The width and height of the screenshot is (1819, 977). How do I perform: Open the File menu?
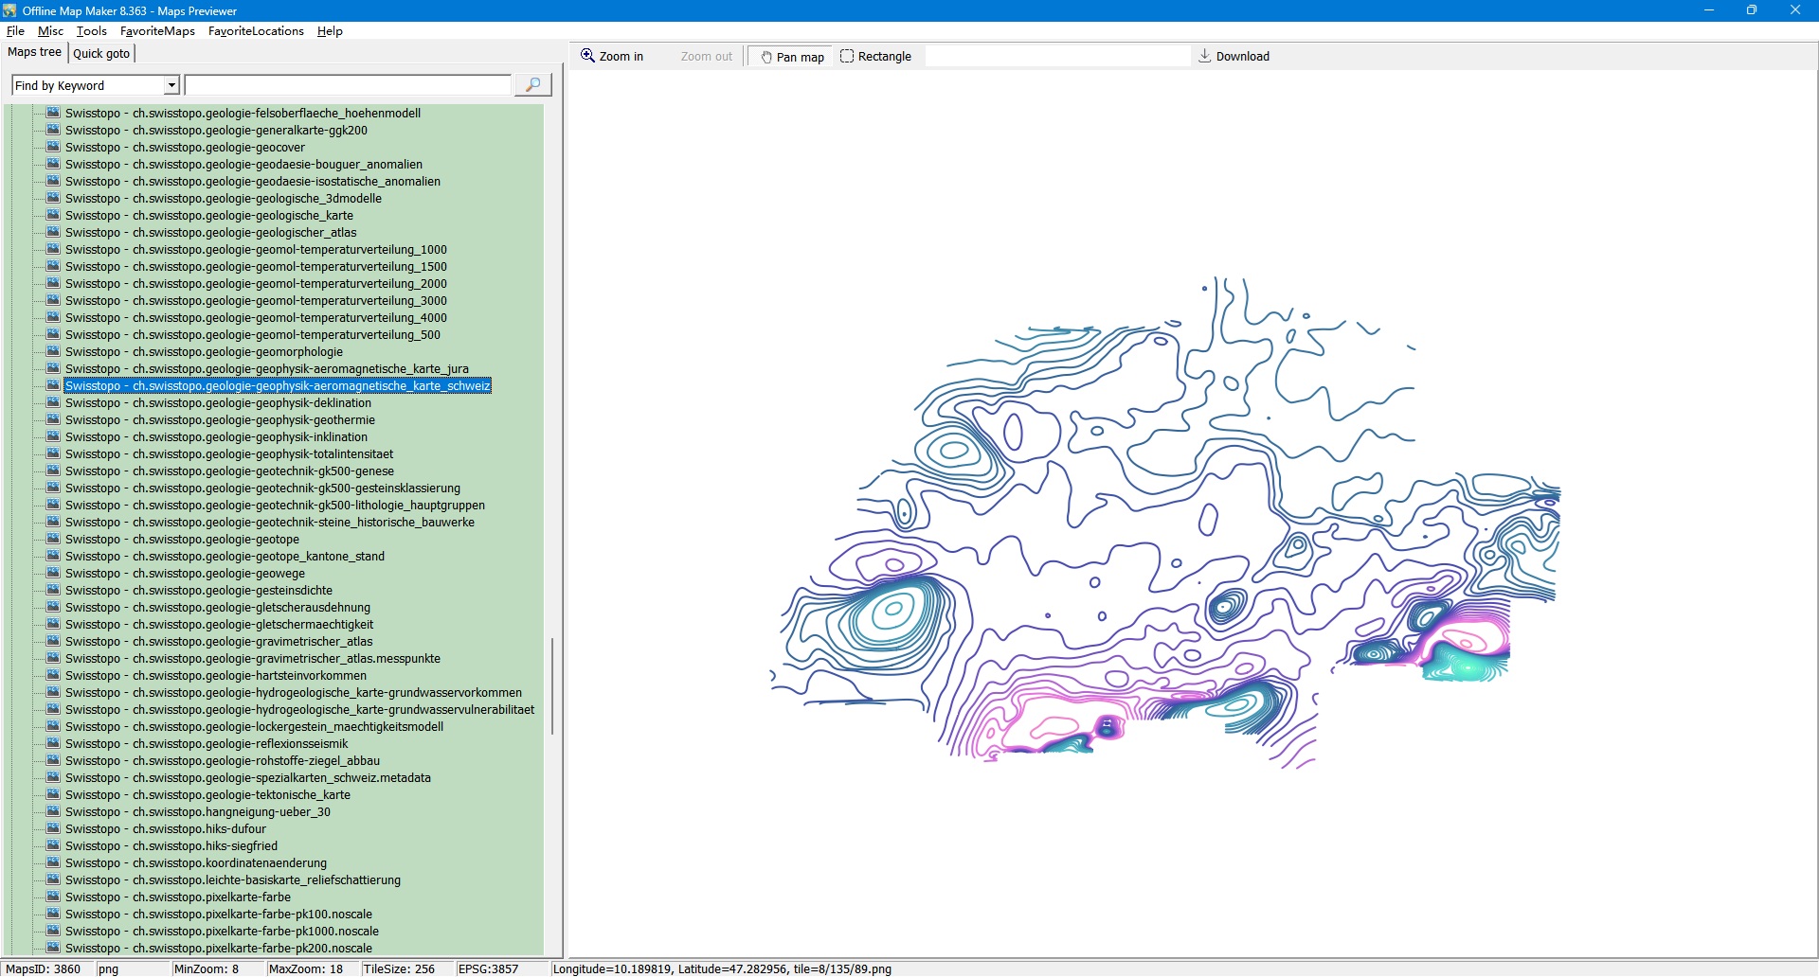15,31
